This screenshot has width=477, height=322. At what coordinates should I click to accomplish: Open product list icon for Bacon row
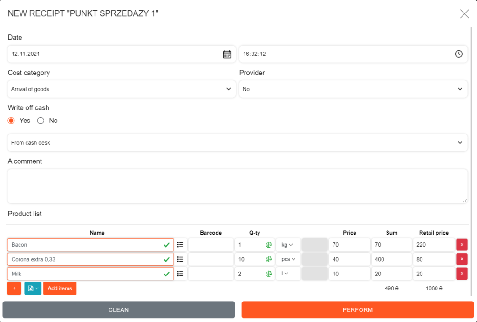tap(180, 245)
